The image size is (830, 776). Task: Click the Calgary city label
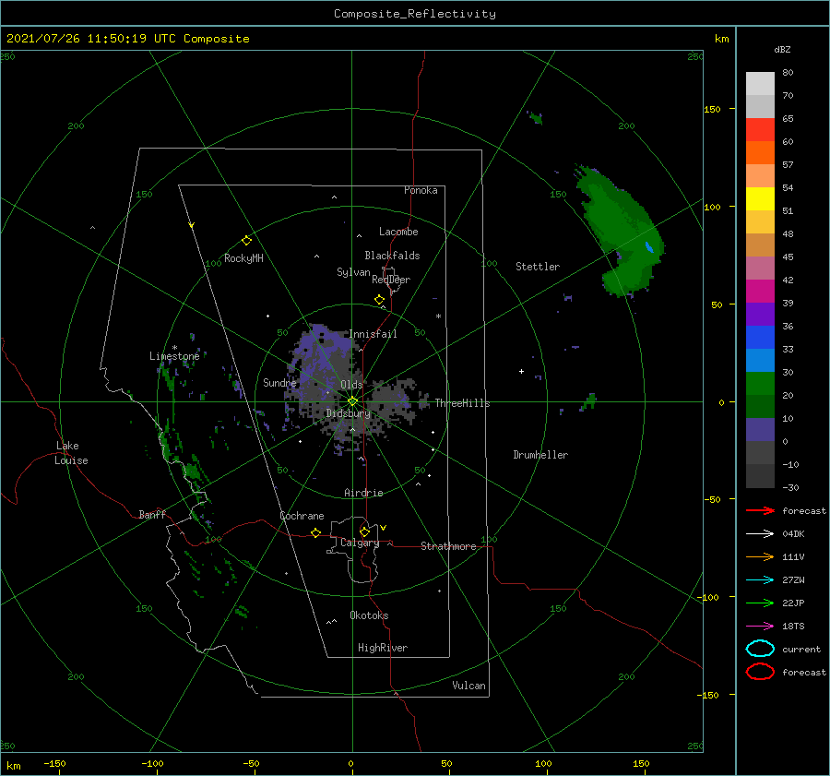pyautogui.click(x=360, y=543)
